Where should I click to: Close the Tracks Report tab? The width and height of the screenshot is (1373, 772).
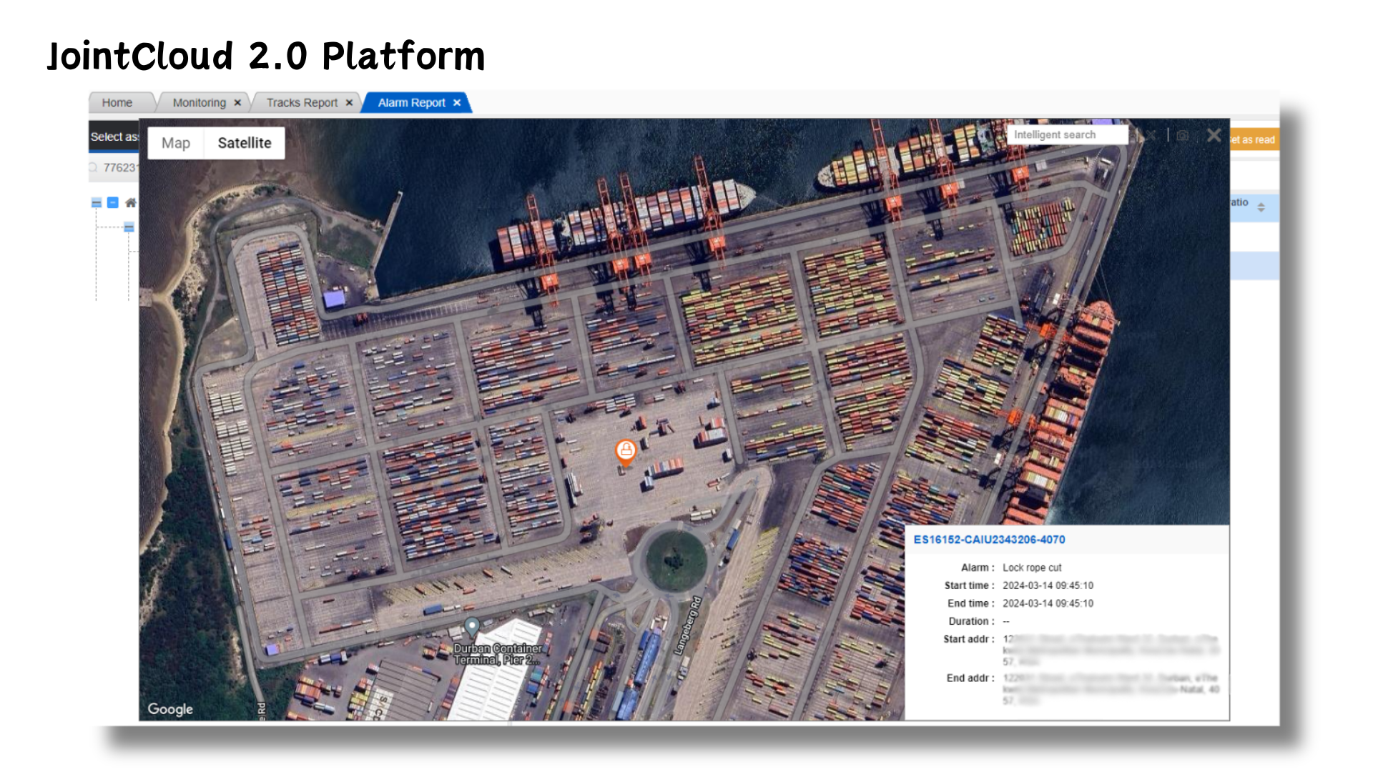[349, 103]
